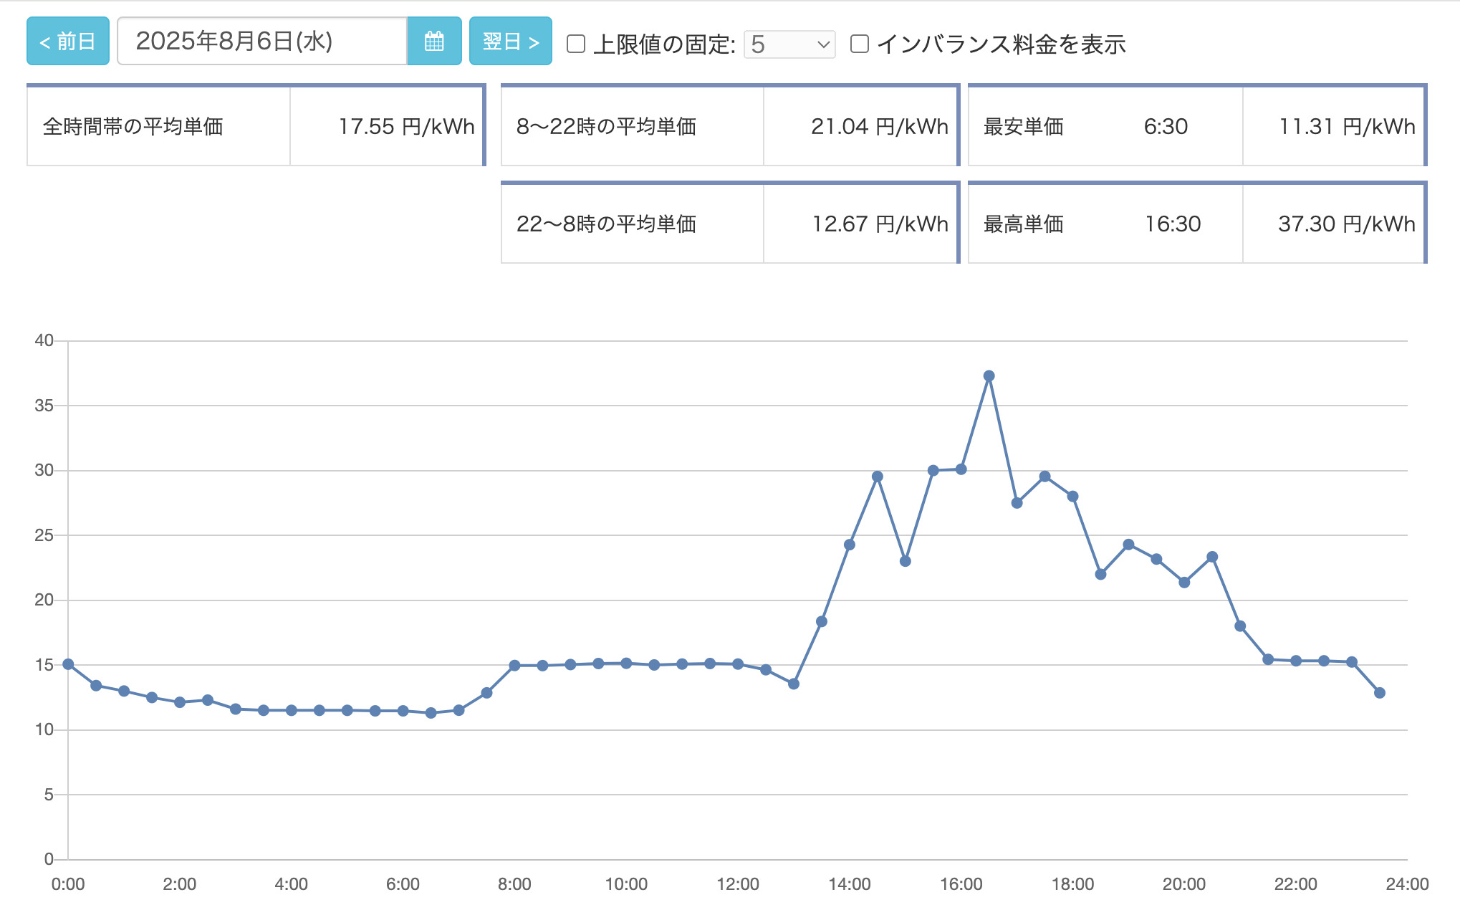Click the last data point at 23:30
This screenshot has height=900, width=1460.
point(1380,693)
